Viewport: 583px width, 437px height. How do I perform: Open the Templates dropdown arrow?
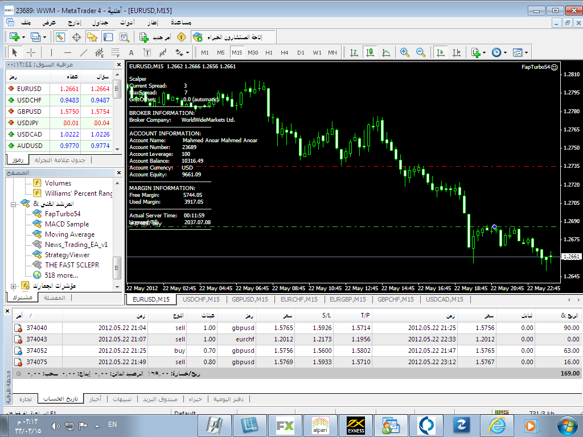526,53
